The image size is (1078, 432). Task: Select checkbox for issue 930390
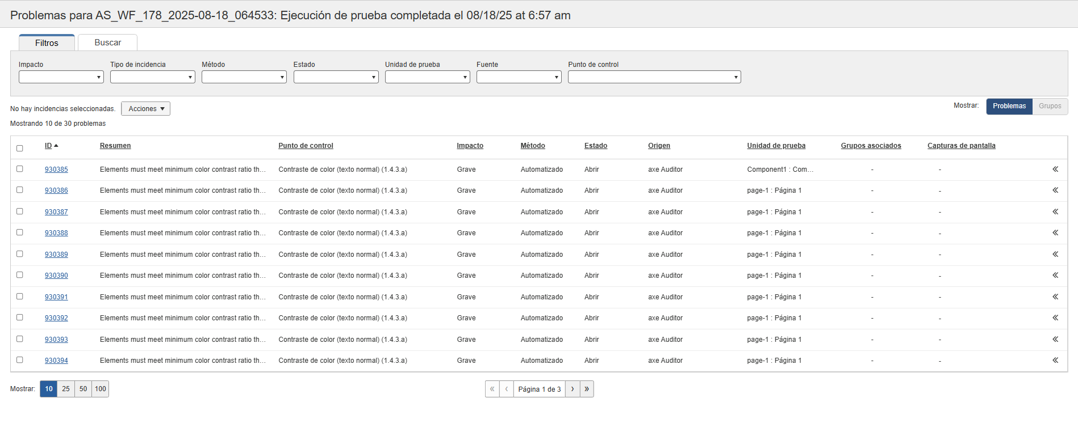point(20,275)
